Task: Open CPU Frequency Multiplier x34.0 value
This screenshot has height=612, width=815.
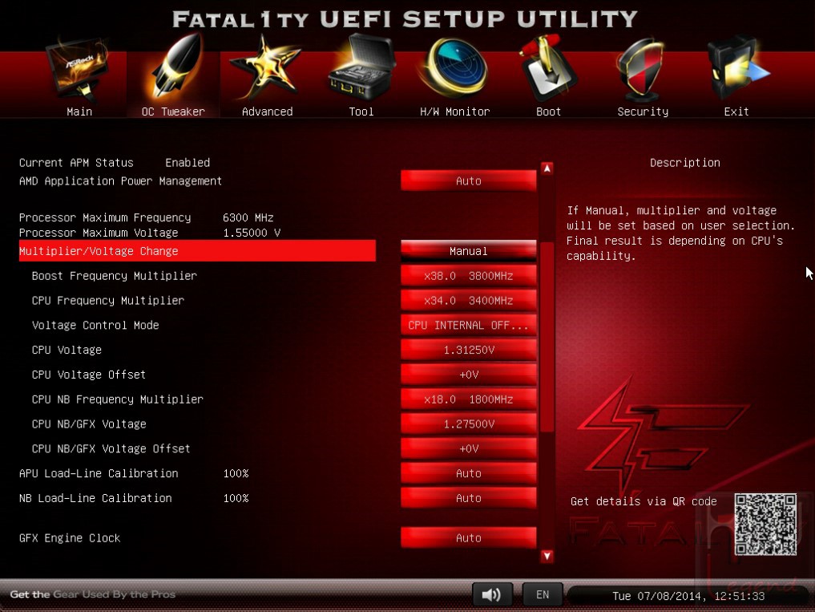Action: [468, 300]
